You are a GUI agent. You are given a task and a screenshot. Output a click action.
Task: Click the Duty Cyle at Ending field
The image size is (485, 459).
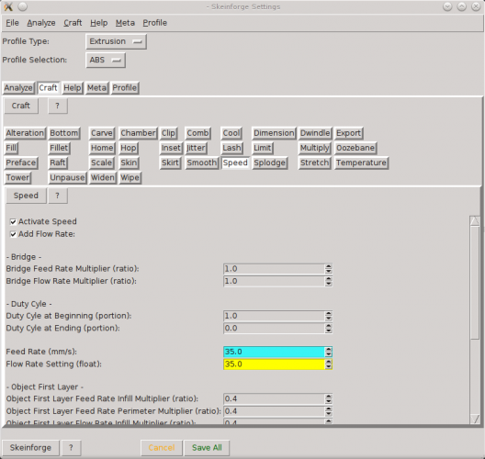pyautogui.click(x=277, y=329)
